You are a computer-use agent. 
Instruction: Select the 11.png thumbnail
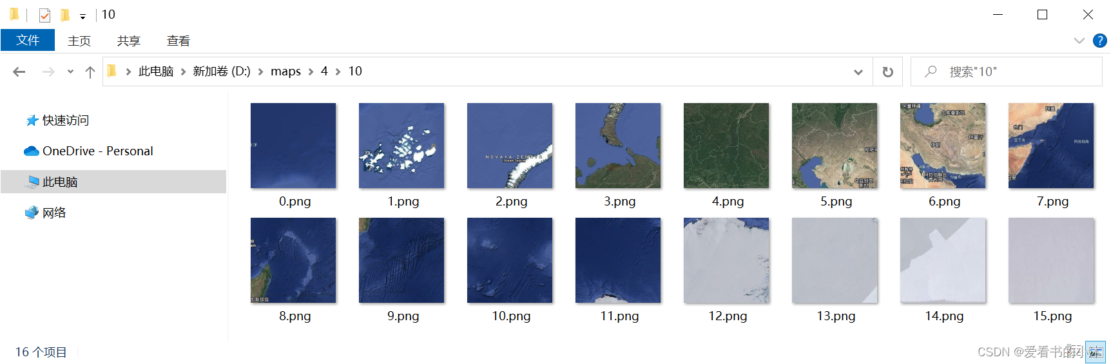(618, 260)
